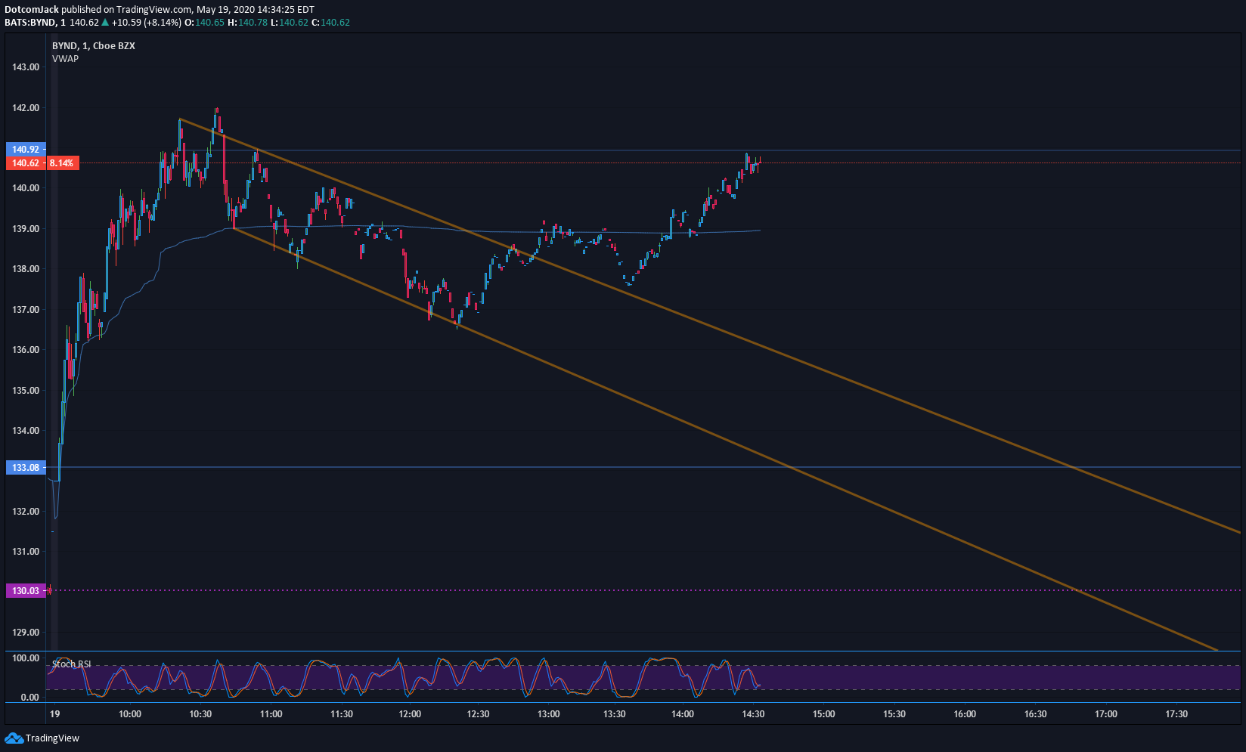This screenshot has height=752, width=1246.
Task: Click the 17:30 time axis label
Action: pos(1176,714)
